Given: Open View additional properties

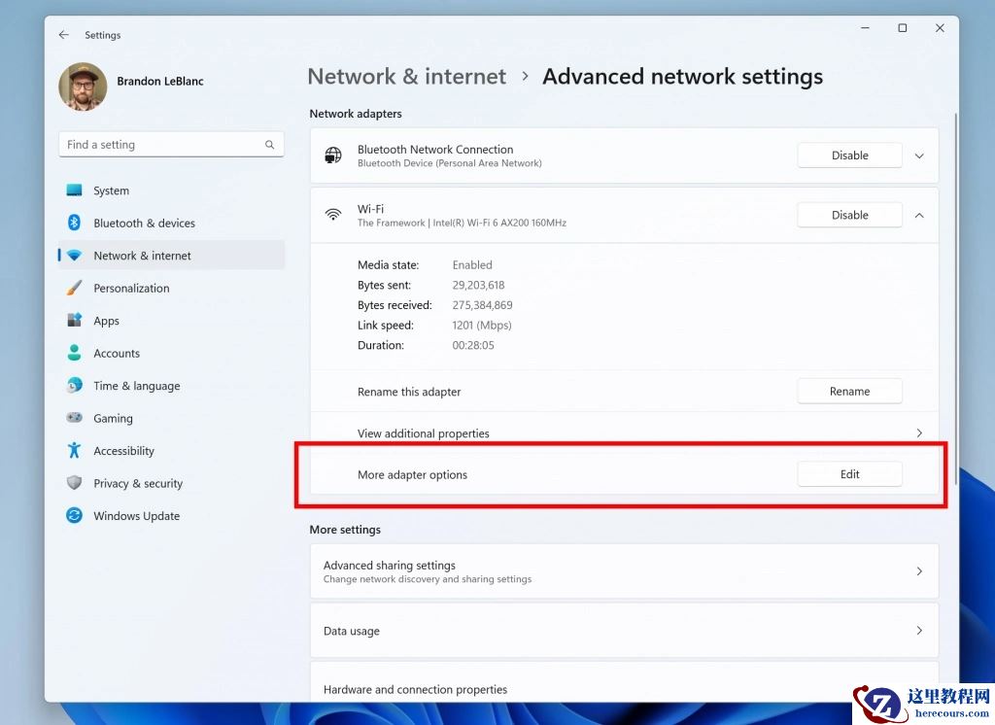Looking at the screenshot, I should (x=622, y=432).
